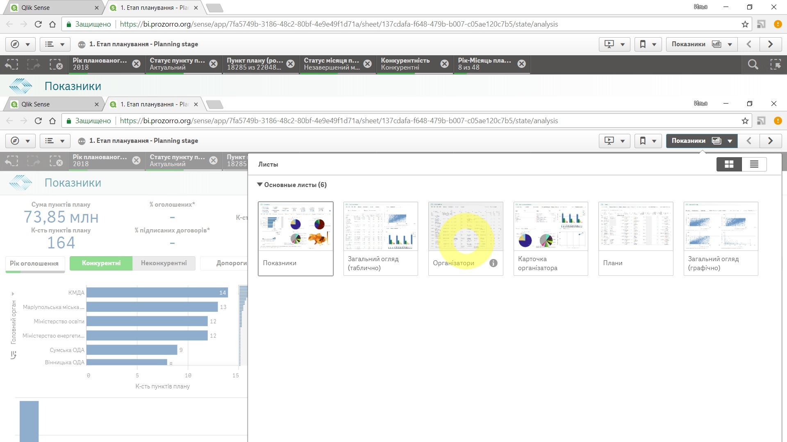Screen dimensions: 787x442
Task: Click the clear all selections icon
Action: (x=56, y=64)
